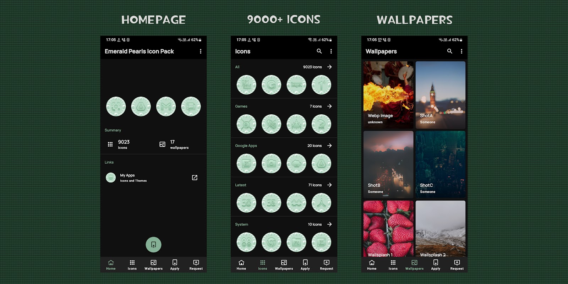
Task: Tap the Google Drive icon in Google Apps
Action: [321, 164]
